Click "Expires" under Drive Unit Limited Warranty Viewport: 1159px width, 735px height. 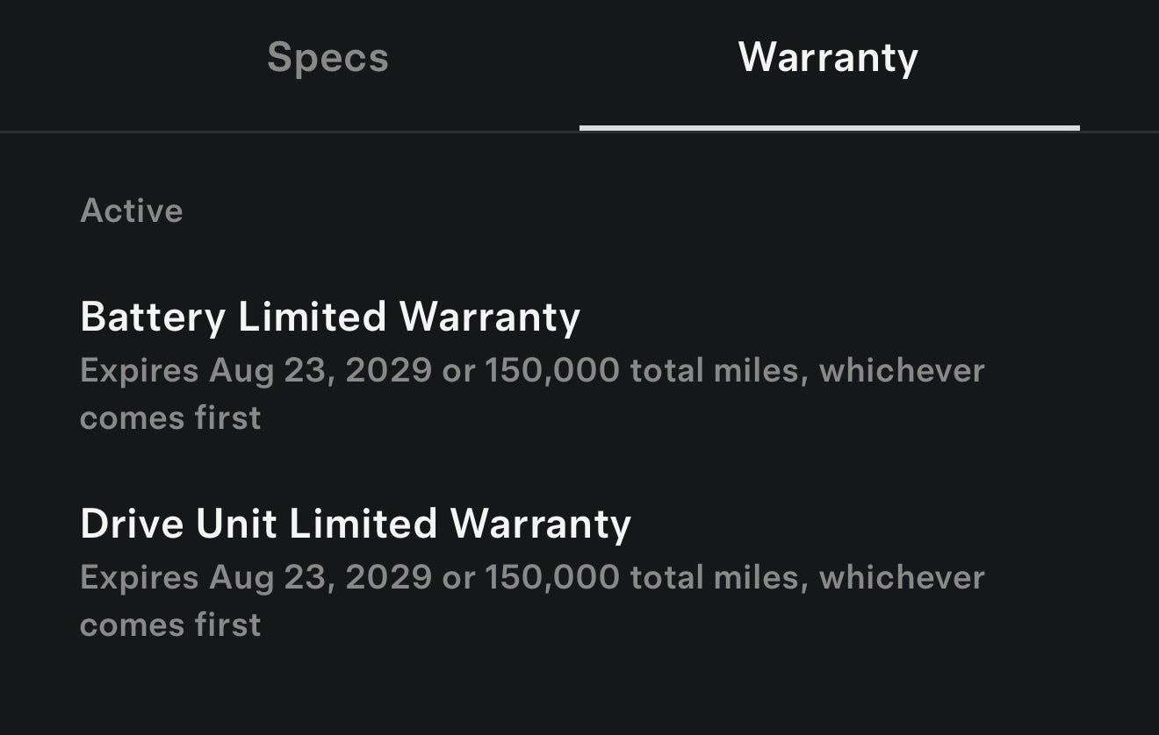click(x=139, y=577)
